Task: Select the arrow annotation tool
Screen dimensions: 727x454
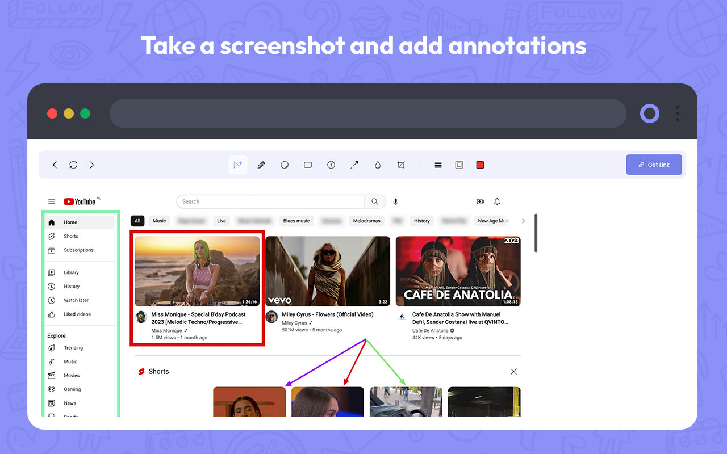Action: pos(354,165)
